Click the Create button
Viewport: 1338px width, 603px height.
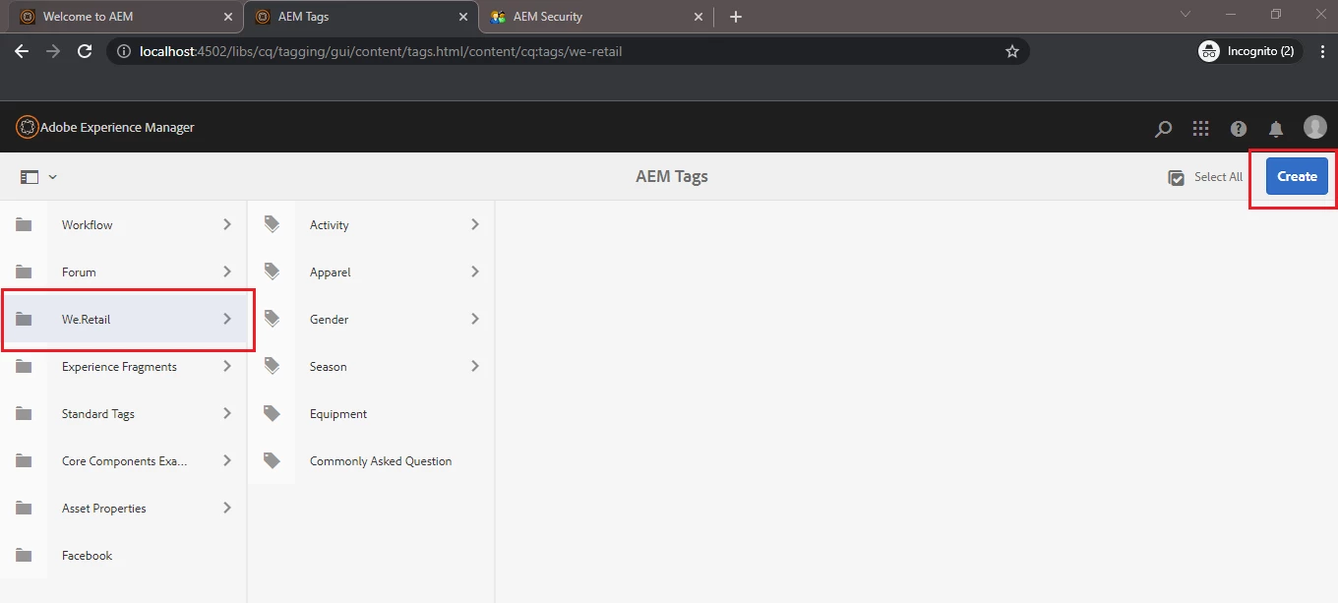click(1297, 176)
